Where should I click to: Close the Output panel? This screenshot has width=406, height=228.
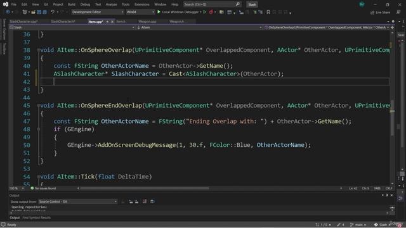(391, 196)
